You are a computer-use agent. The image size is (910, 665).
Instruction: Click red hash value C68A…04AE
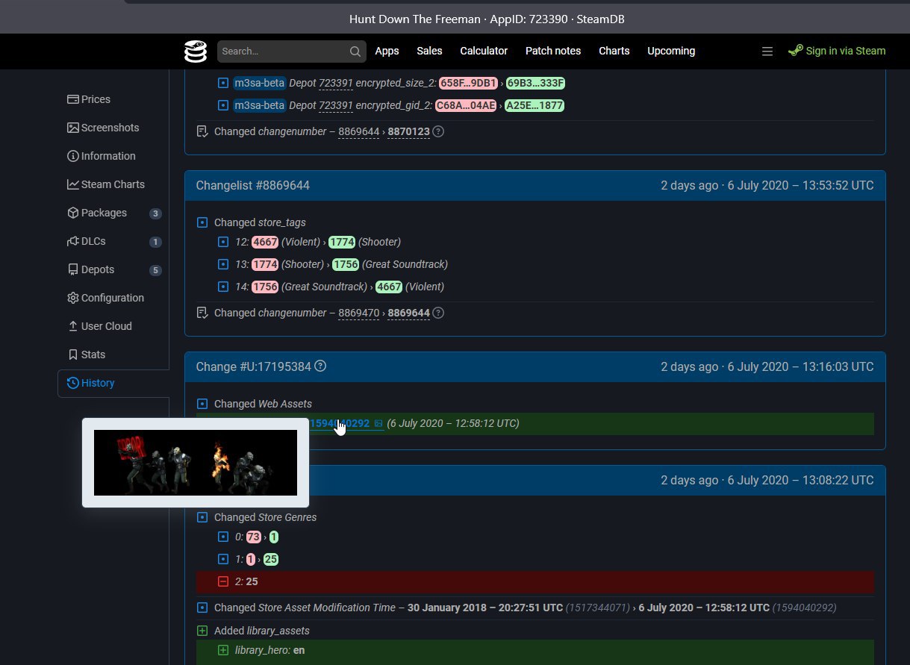coord(467,105)
